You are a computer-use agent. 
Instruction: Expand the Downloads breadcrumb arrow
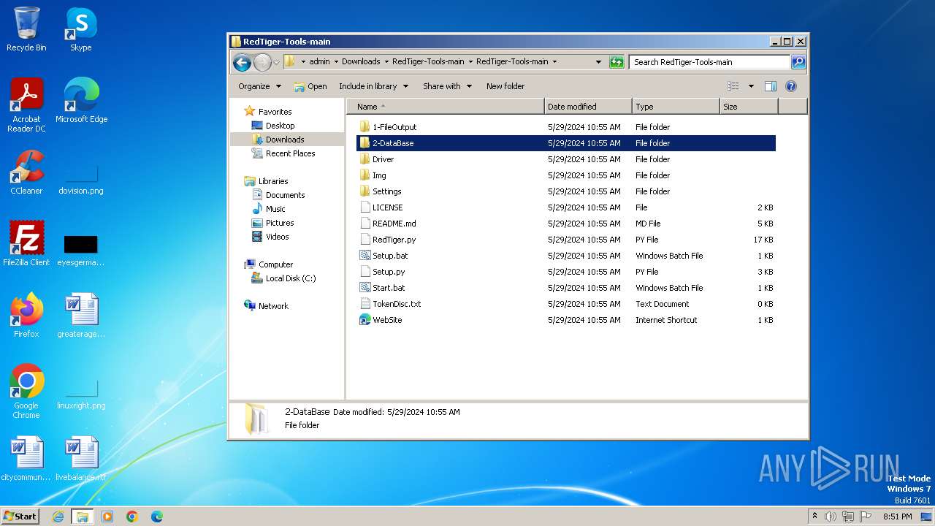coord(386,62)
